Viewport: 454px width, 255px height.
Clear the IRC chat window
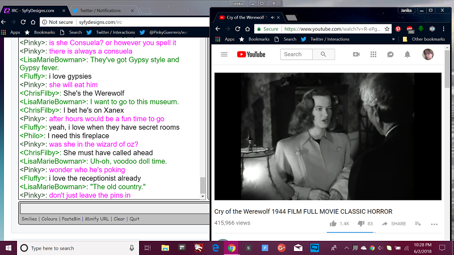(x=119, y=219)
